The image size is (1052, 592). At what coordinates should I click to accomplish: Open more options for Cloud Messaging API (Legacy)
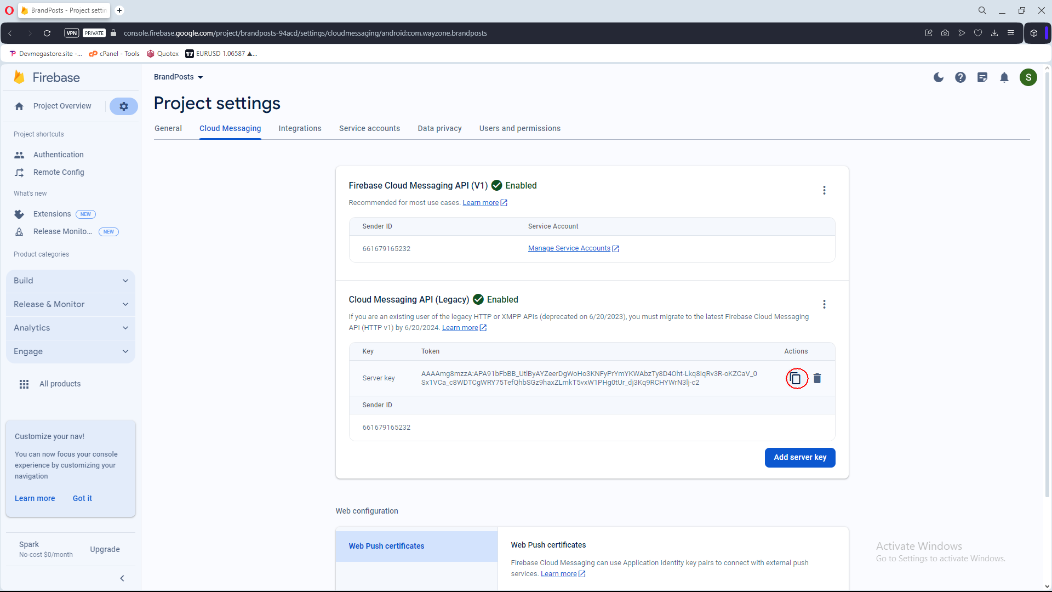pyautogui.click(x=824, y=304)
